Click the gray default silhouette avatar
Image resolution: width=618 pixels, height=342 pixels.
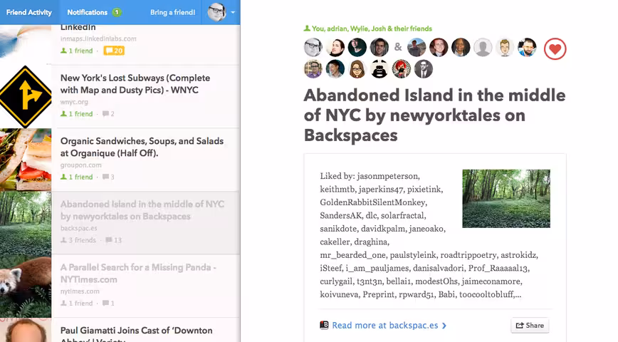(x=483, y=47)
